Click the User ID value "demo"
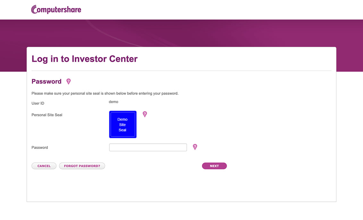The width and height of the screenshot is (363, 220). (x=114, y=102)
